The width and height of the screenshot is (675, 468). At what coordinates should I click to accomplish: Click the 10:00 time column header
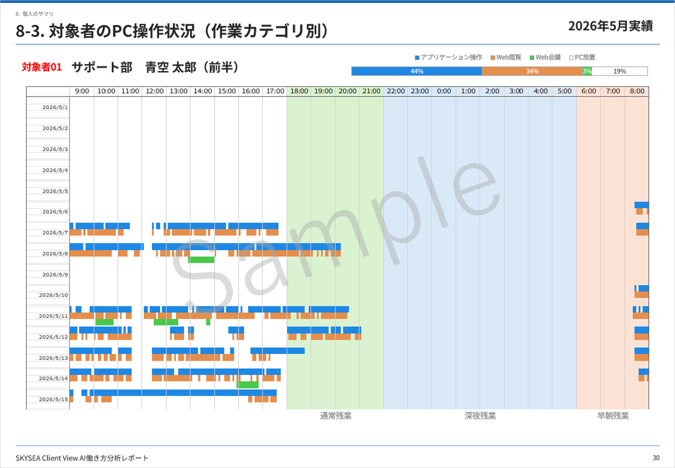(106, 91)
